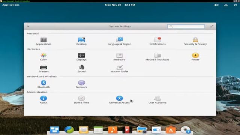The image size is (240, 135).
Task: Open the network indicator in top panel
Action: point(226,5)
